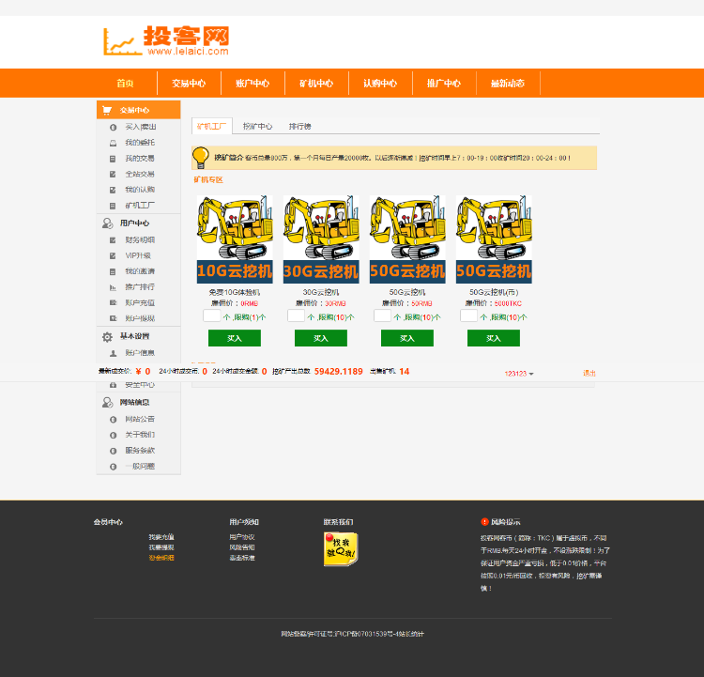The width and height of the screenshot is (704, 677).
Task: Open 矿机中心 in the top navigation bar
Action: click(316, 84)
